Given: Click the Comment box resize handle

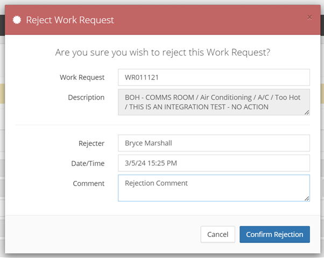Looking at the screenshot, I should click(307, 198).
